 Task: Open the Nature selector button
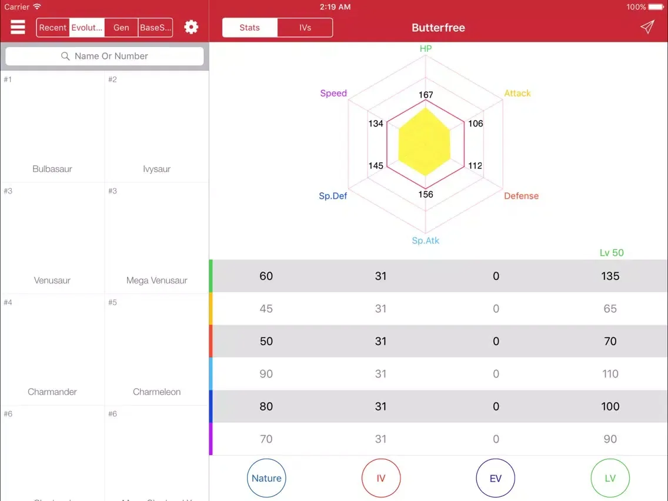266,478
